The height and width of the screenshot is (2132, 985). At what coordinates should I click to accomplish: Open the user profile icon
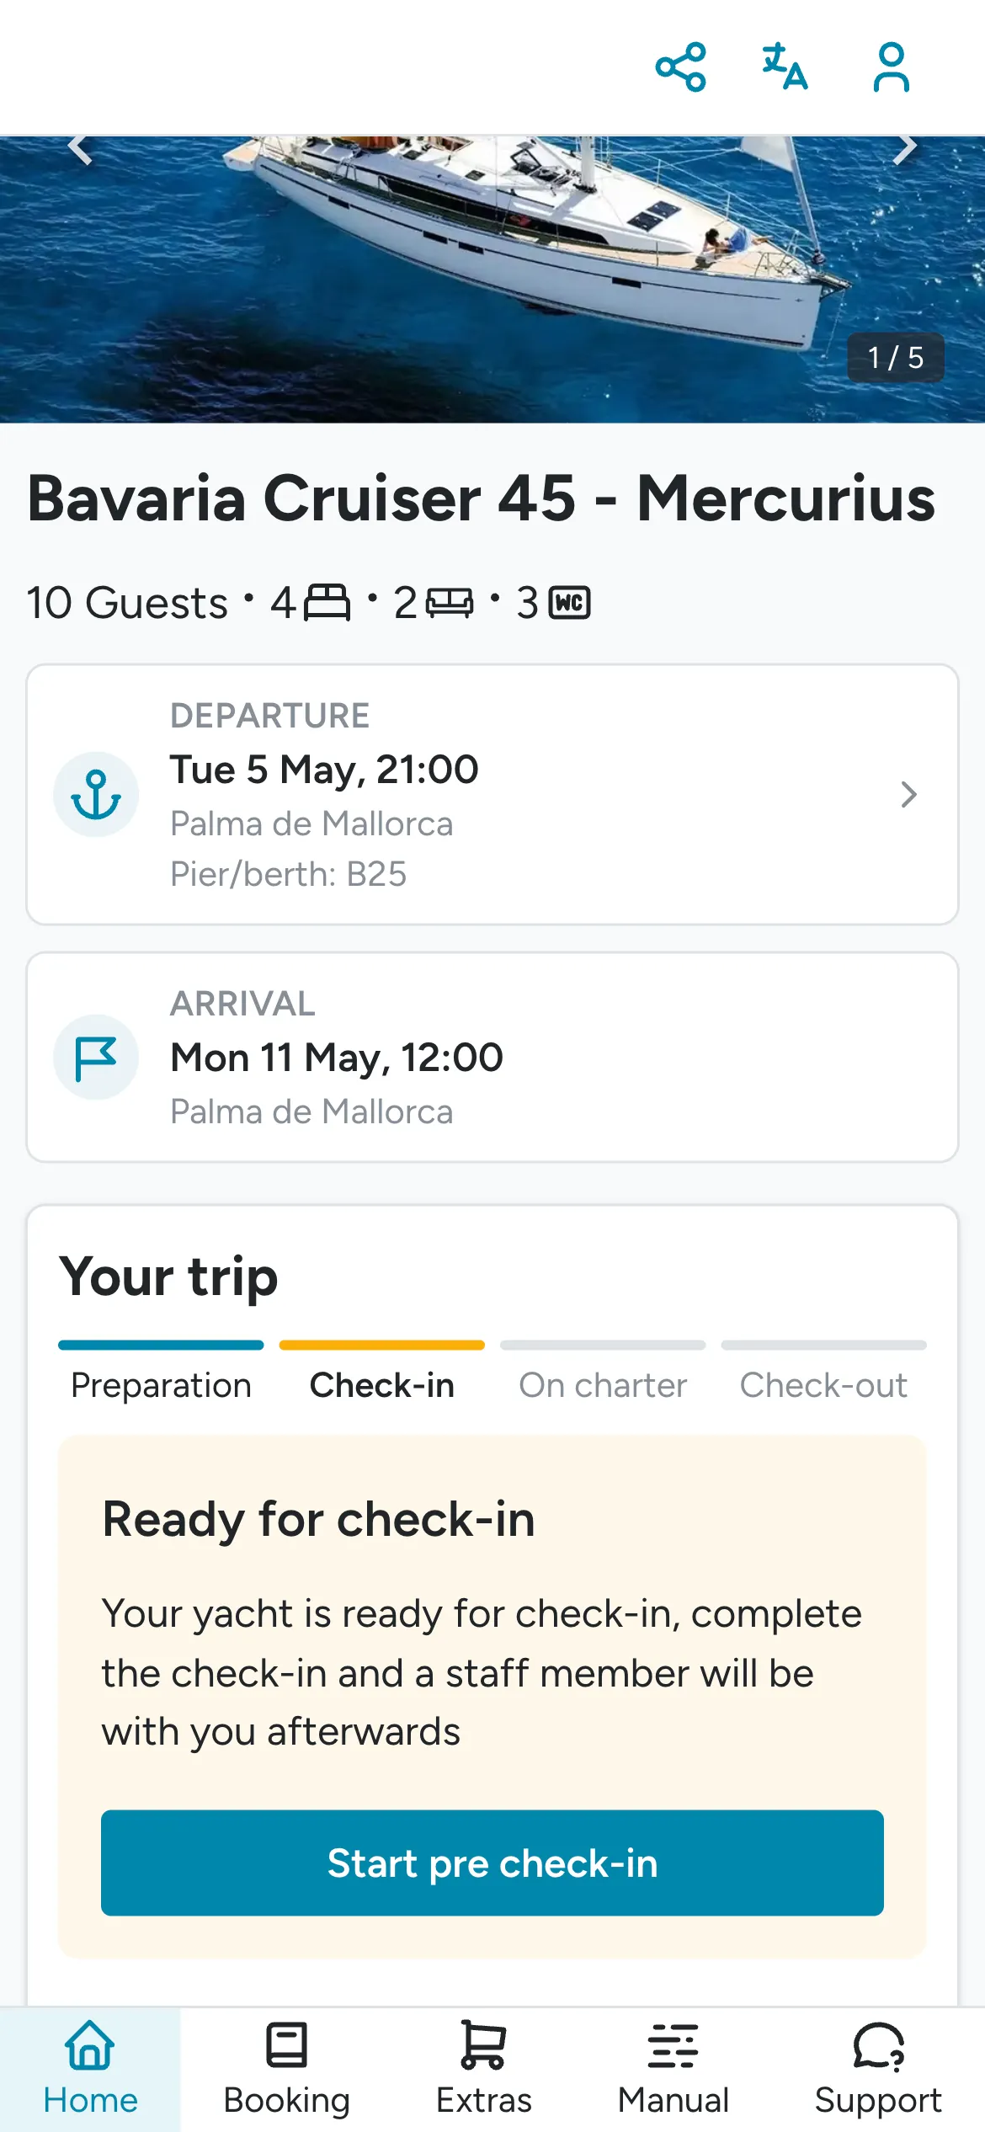point(891,67)
